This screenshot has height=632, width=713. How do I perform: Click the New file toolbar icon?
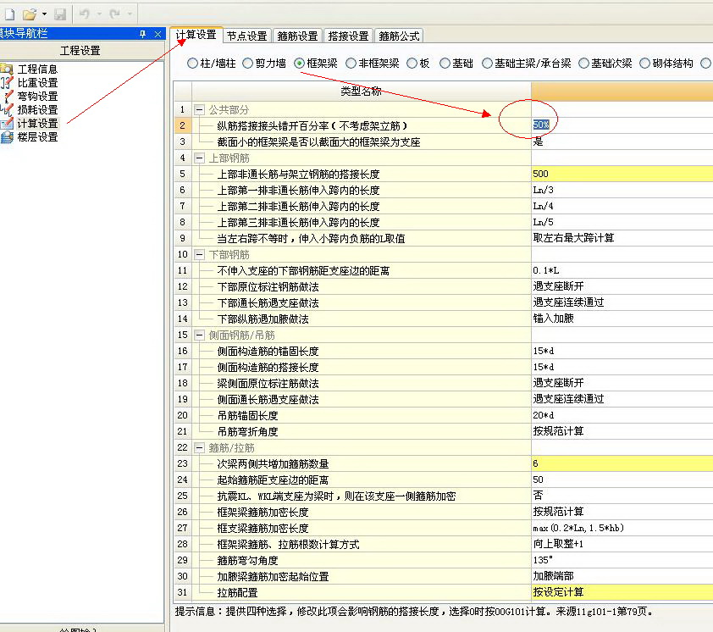pyautogui.click(x=9, y=14)
